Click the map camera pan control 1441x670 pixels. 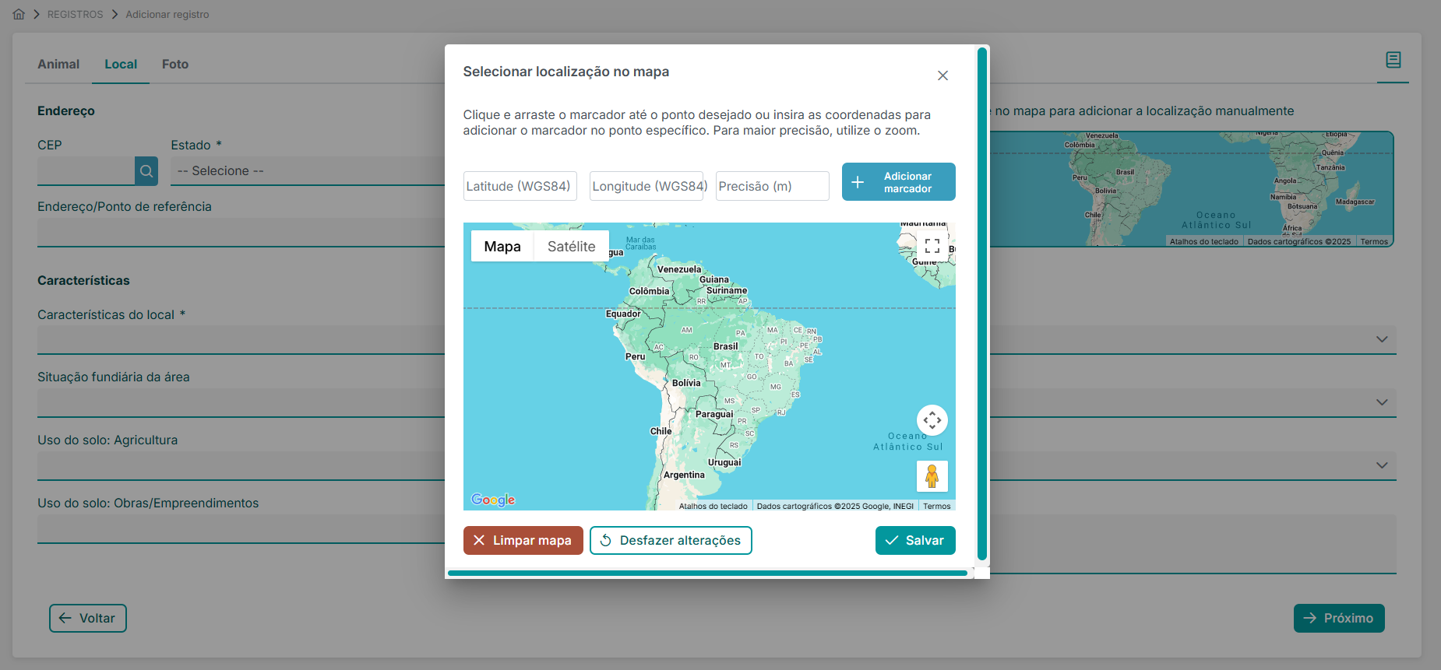[x=932, y=420]
